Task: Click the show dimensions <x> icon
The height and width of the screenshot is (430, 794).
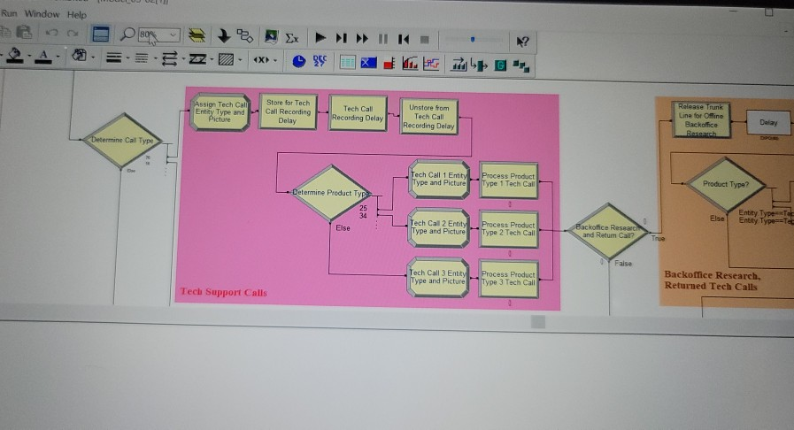Action: [261, 60]
